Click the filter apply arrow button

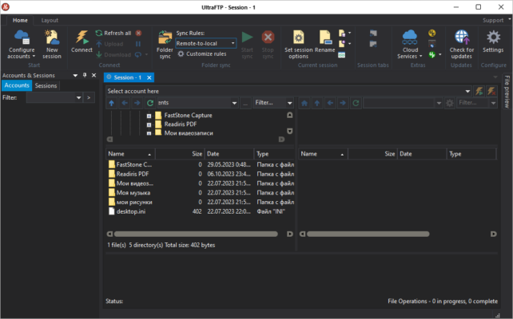click(x=89, y=97)
